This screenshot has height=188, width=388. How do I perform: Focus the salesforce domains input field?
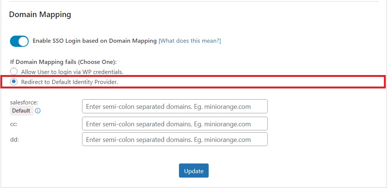tap(175, 107)
